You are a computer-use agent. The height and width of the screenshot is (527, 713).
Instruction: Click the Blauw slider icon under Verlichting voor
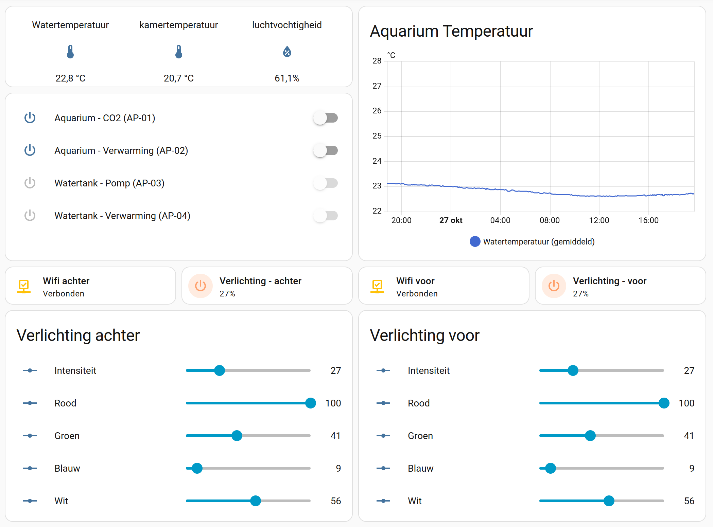(x=383, y=468)
